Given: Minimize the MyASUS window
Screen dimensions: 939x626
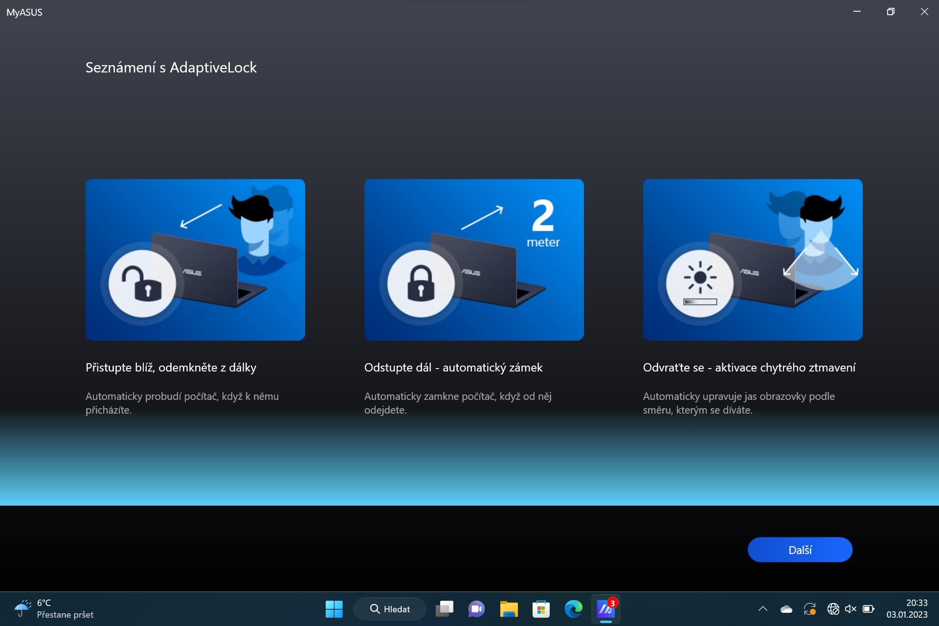Looking at the screenshot, I should (857, 12).
